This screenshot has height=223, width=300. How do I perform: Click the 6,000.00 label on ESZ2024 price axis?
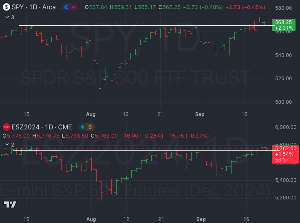[286, 127]
